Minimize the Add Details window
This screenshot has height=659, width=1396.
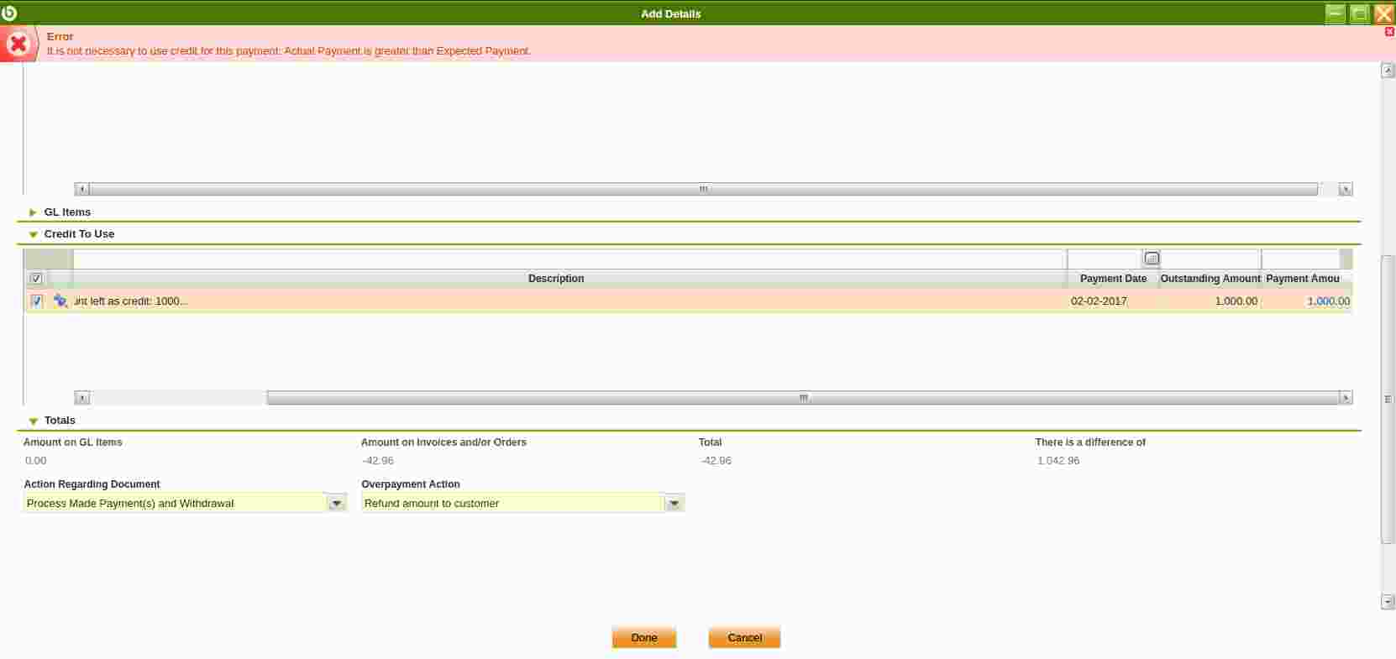1335,13
